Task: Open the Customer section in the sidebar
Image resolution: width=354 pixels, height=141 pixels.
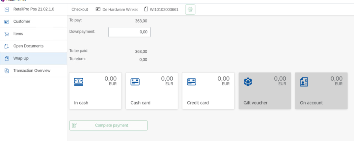Action: click(x=22, y=21)
